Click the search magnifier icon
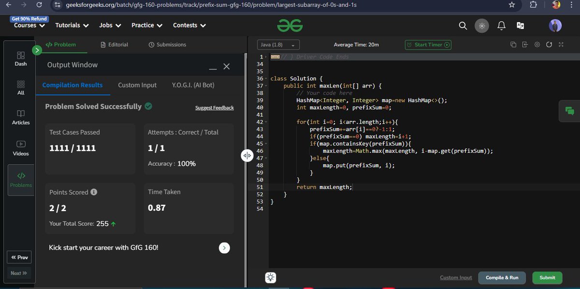Viewport: 580px width, 289px height. (463, 26)
